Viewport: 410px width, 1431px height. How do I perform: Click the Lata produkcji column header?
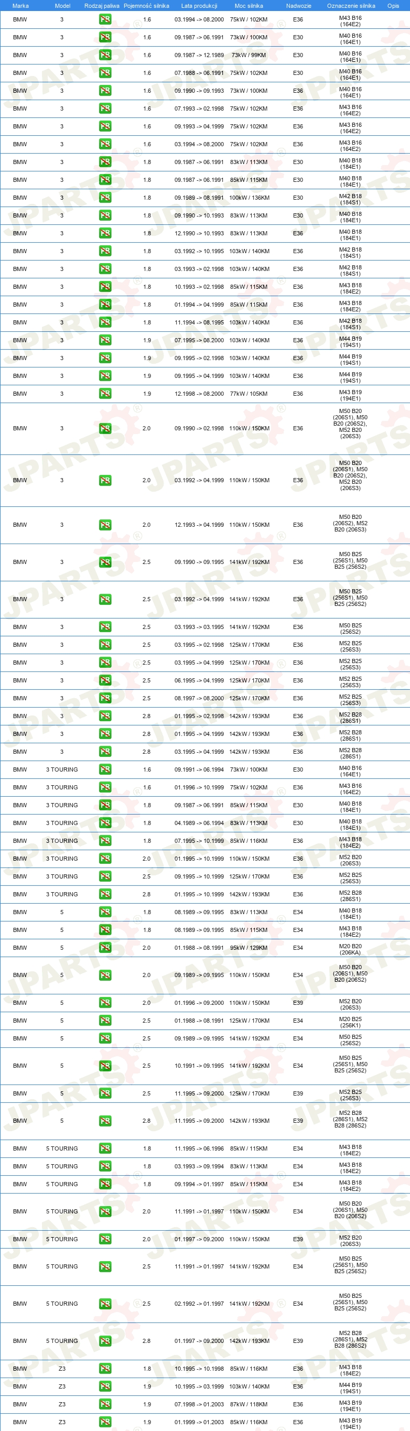[x=199, y=6]
